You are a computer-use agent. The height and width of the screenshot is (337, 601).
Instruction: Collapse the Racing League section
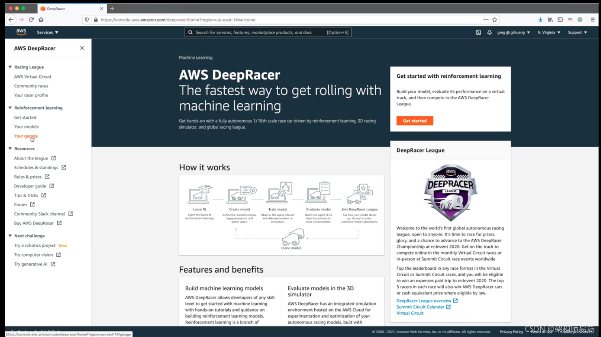(x=10, y=67)
